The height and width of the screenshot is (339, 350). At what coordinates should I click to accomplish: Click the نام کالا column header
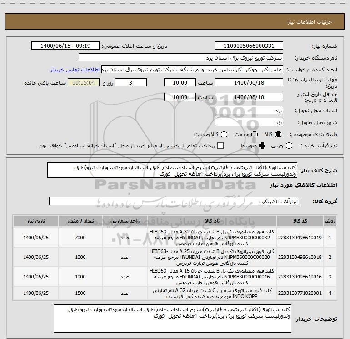[x=212, y=221]
